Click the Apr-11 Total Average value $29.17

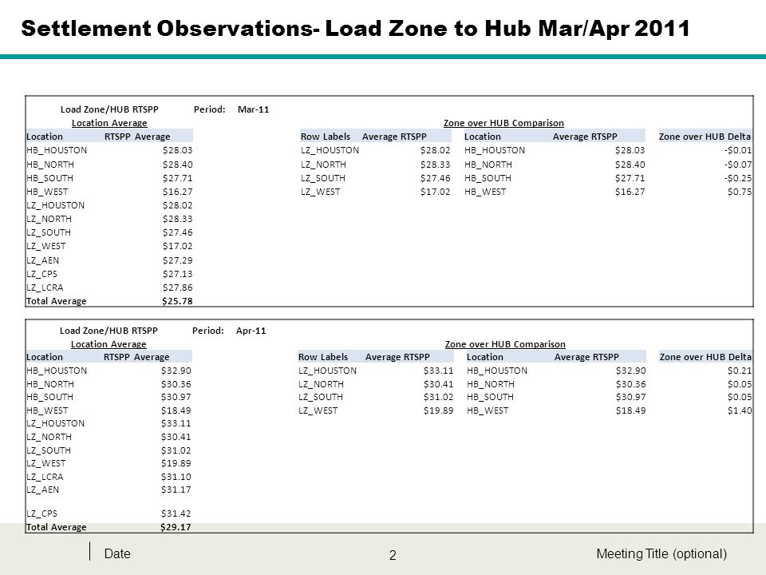(176, 527)
